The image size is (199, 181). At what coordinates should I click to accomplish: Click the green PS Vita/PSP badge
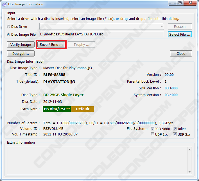point(57,109)
